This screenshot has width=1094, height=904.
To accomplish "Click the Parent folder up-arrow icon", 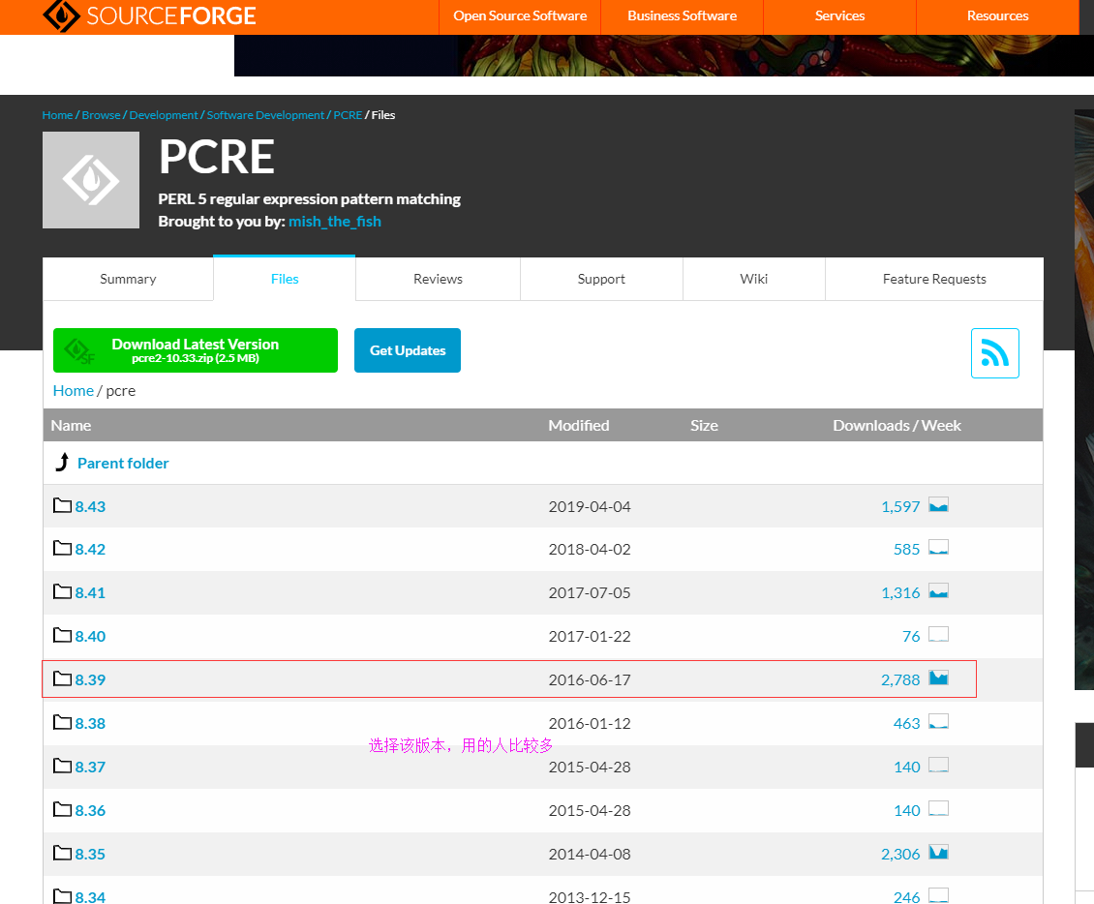I will coord(62,462).
